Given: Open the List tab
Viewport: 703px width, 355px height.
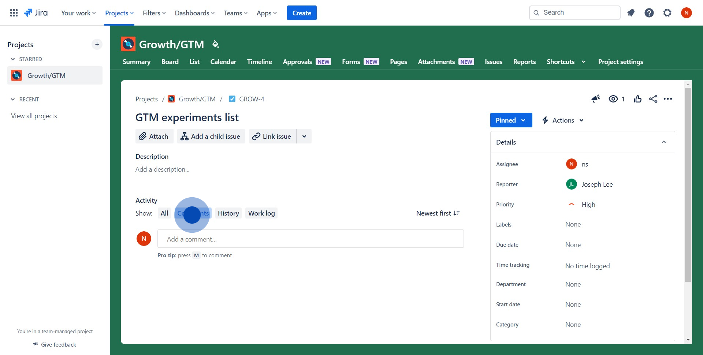Looking at the screenshot, I should [194, 62].
